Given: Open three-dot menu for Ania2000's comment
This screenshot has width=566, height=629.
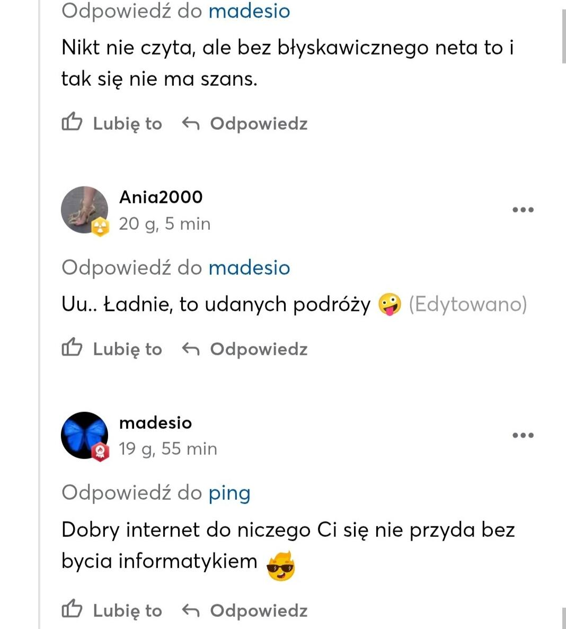Looking at the screenshot, I should [x=523, y=210].
